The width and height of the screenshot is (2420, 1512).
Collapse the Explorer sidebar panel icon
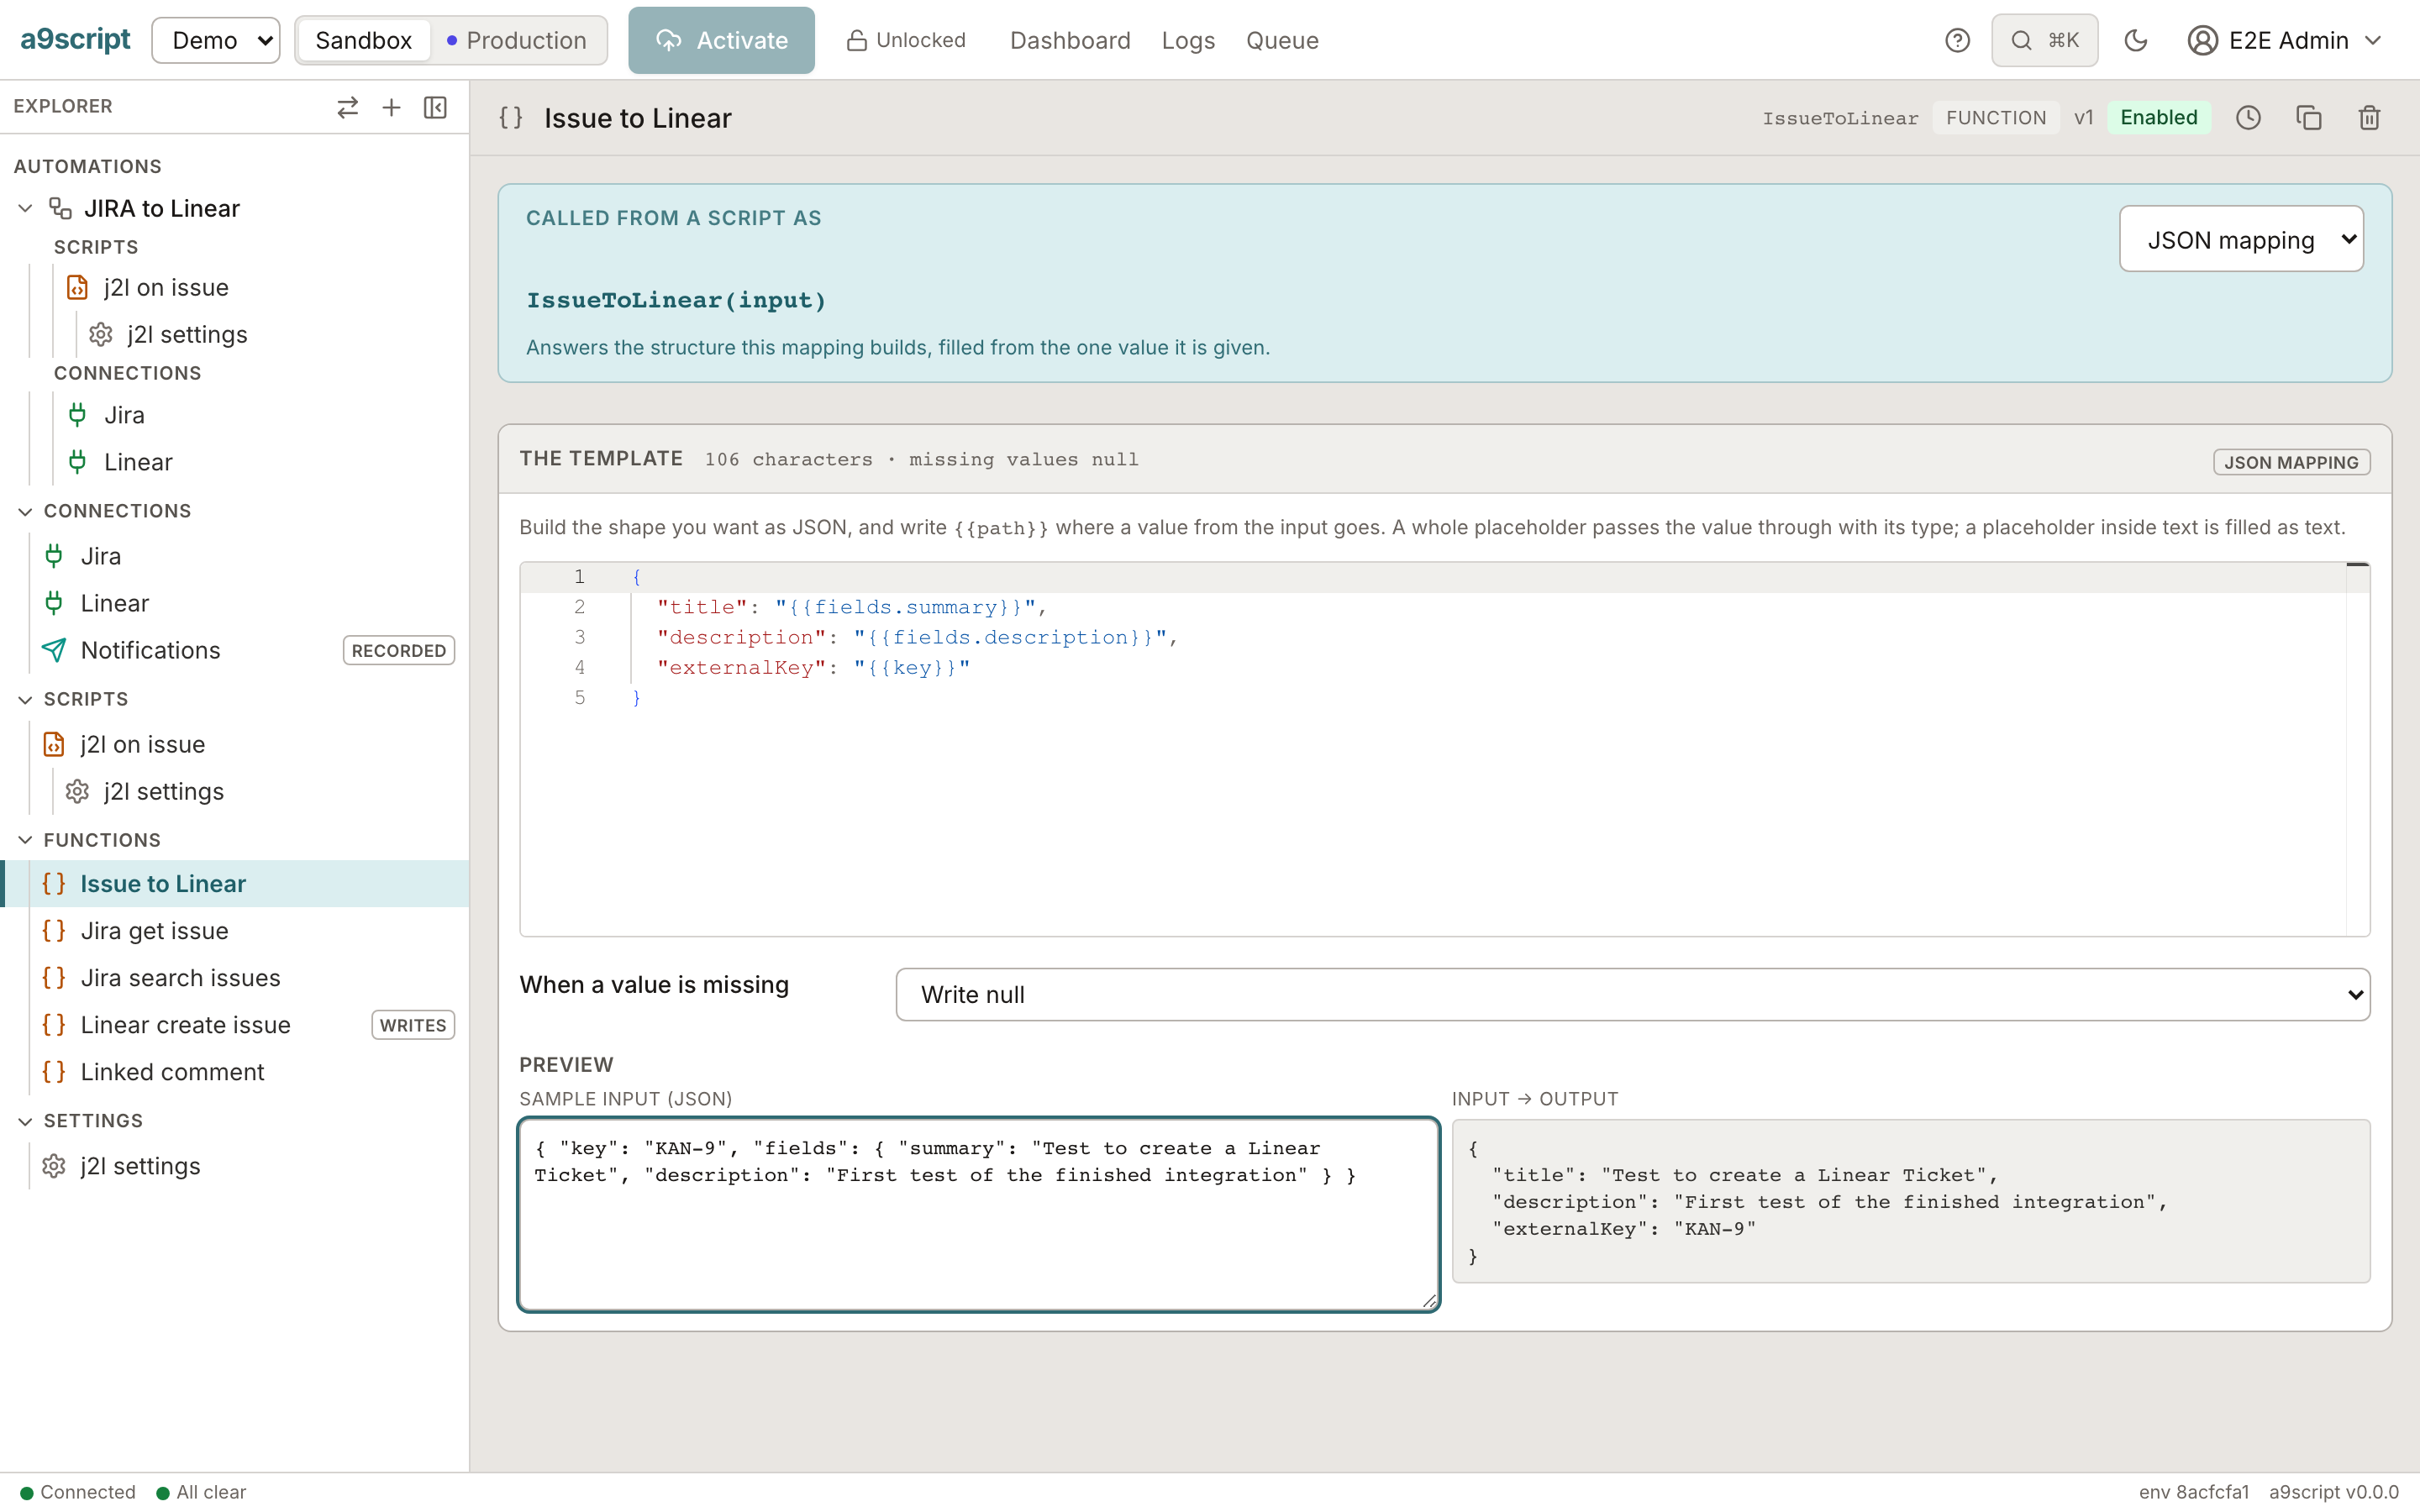tap(435, 107)
